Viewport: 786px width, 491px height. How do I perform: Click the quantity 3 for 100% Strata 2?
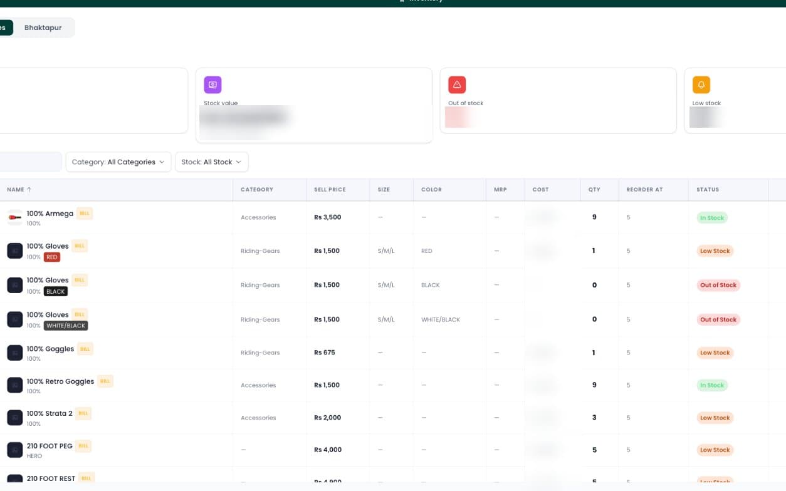point(594,418)
